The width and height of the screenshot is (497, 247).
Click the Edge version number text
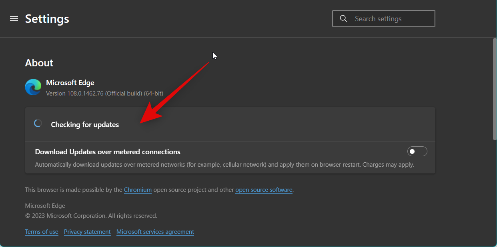click(x=105, y=93)
